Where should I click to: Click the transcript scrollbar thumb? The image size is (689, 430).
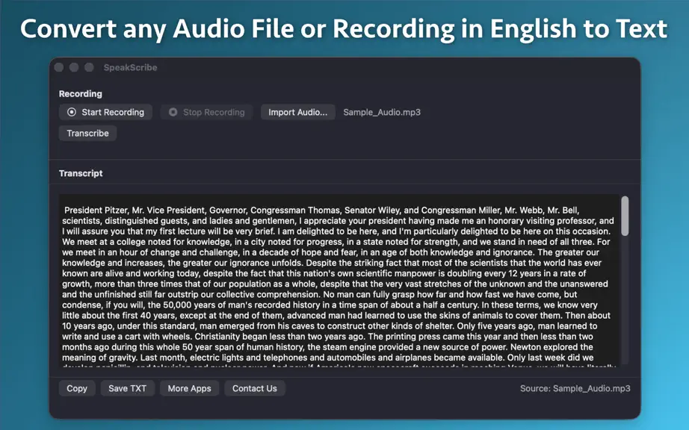625,216
